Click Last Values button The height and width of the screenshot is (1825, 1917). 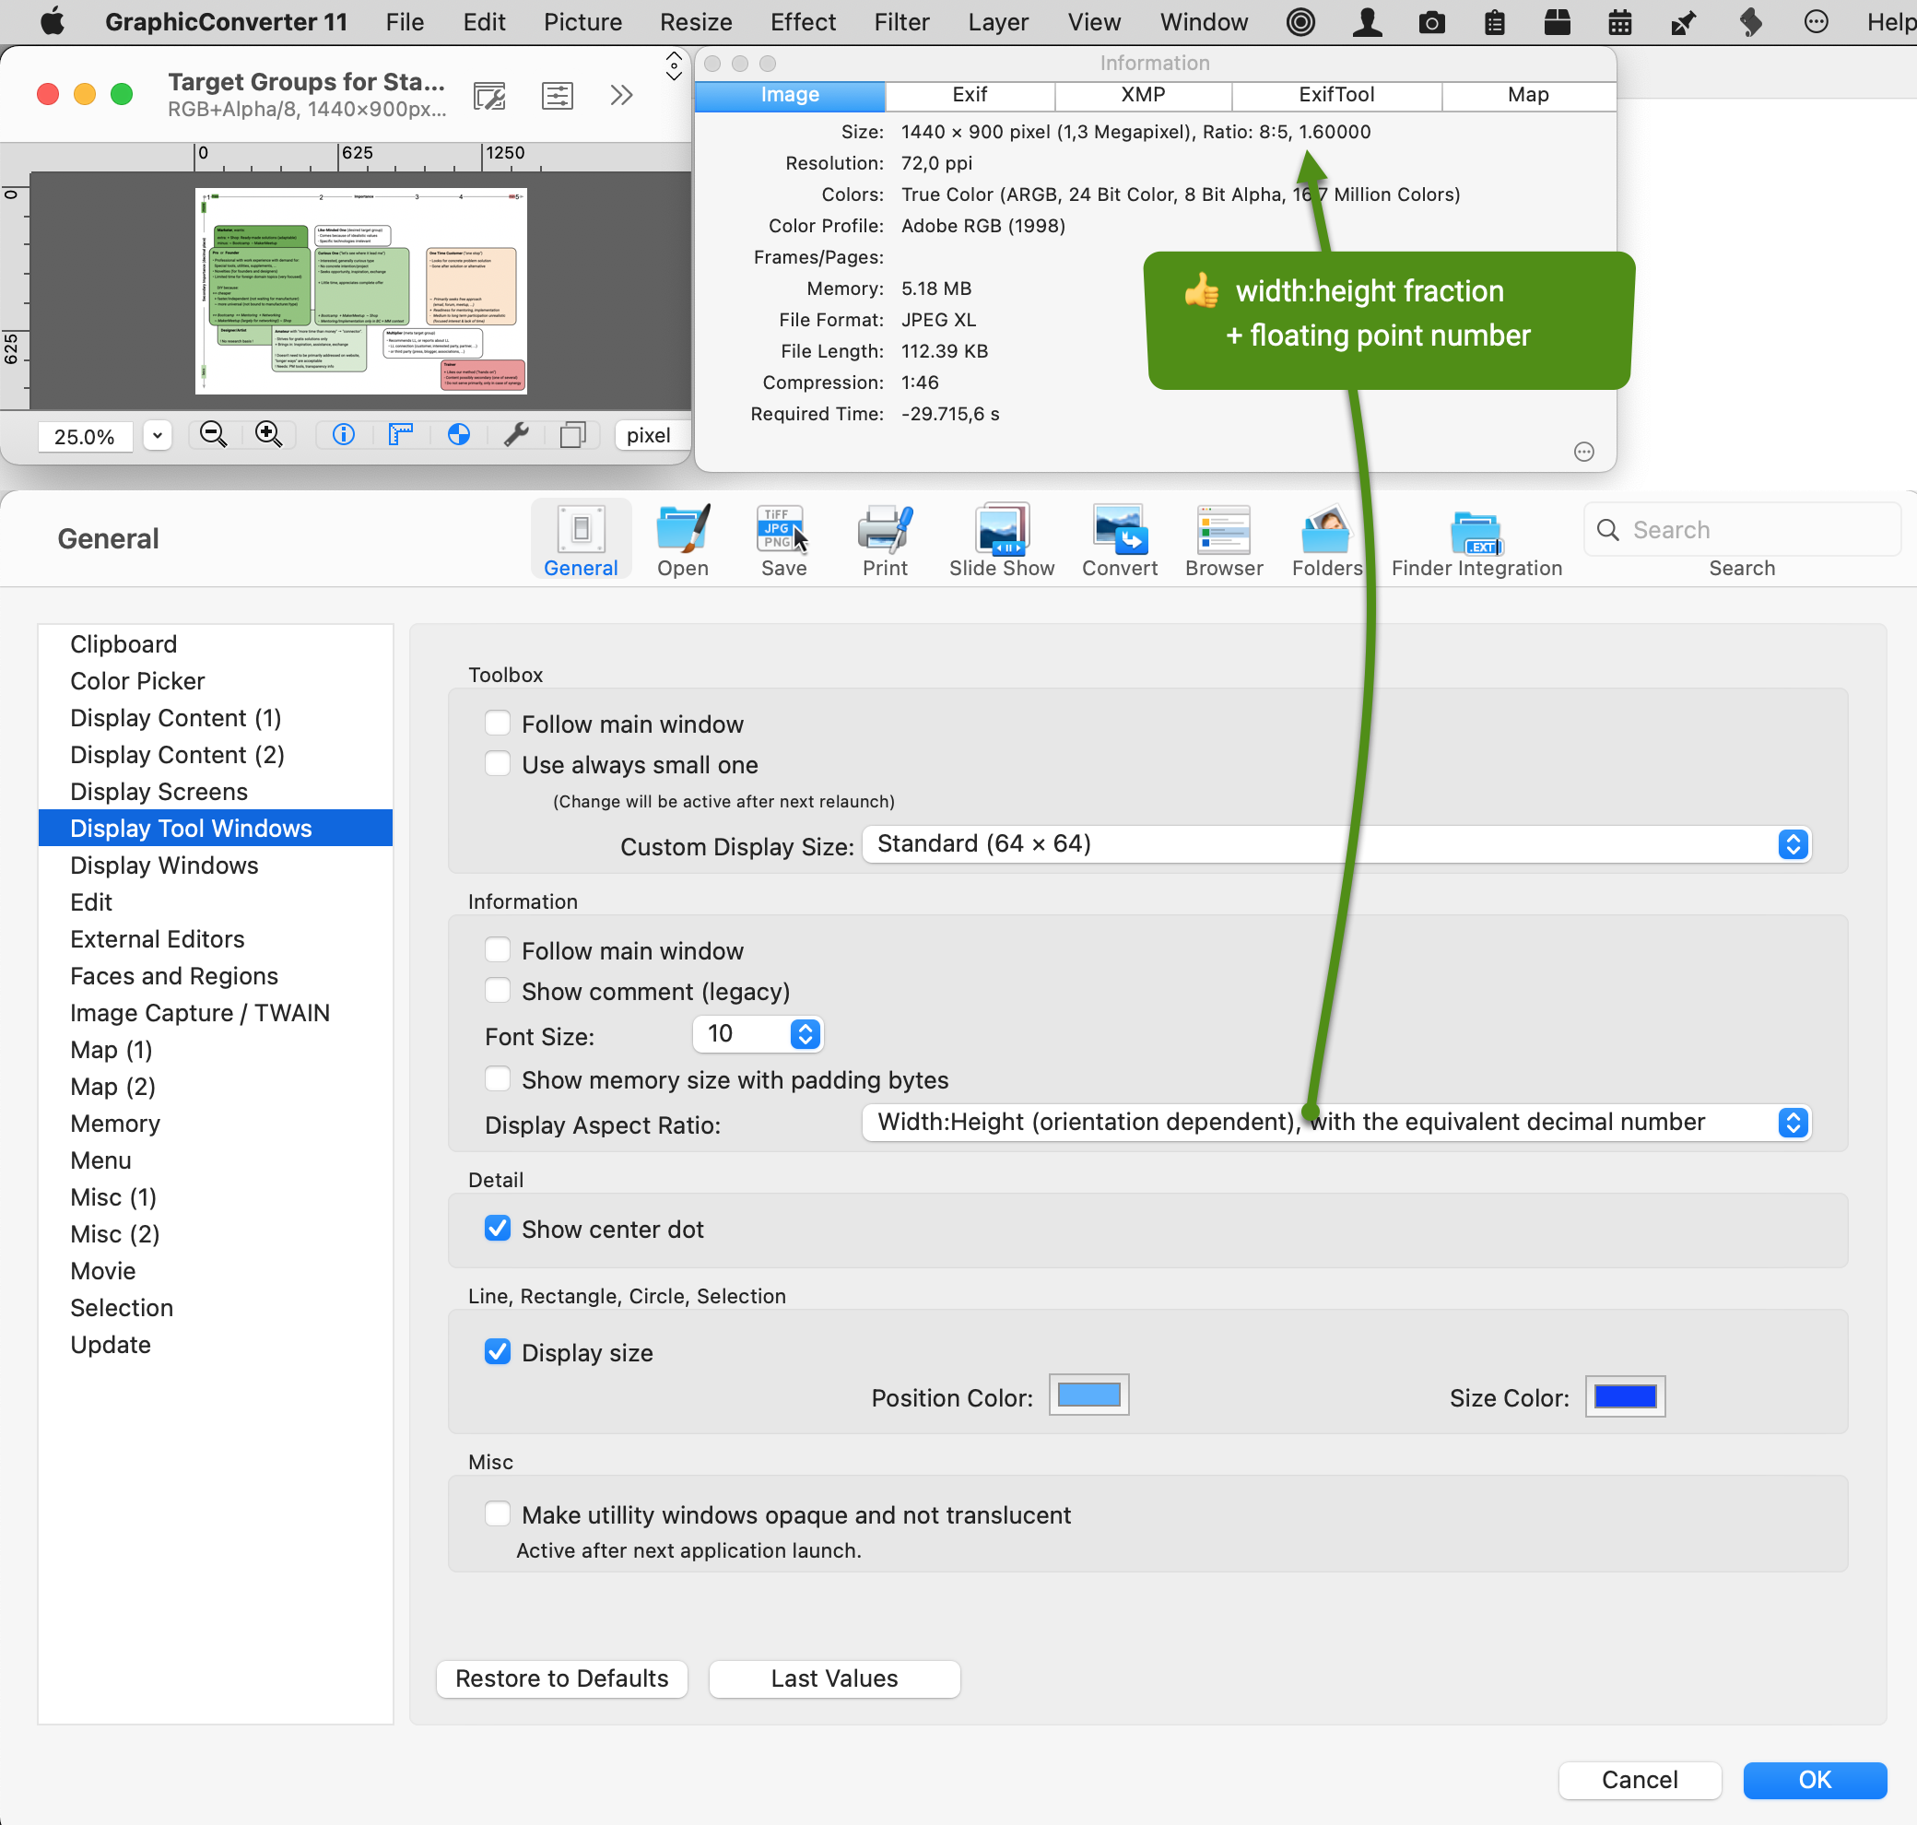click(834, 1678)
